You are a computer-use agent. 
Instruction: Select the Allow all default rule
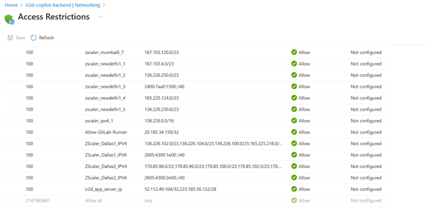point(94,201)
